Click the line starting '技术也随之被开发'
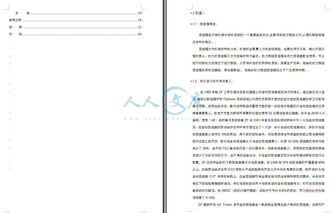 (258, 141)
